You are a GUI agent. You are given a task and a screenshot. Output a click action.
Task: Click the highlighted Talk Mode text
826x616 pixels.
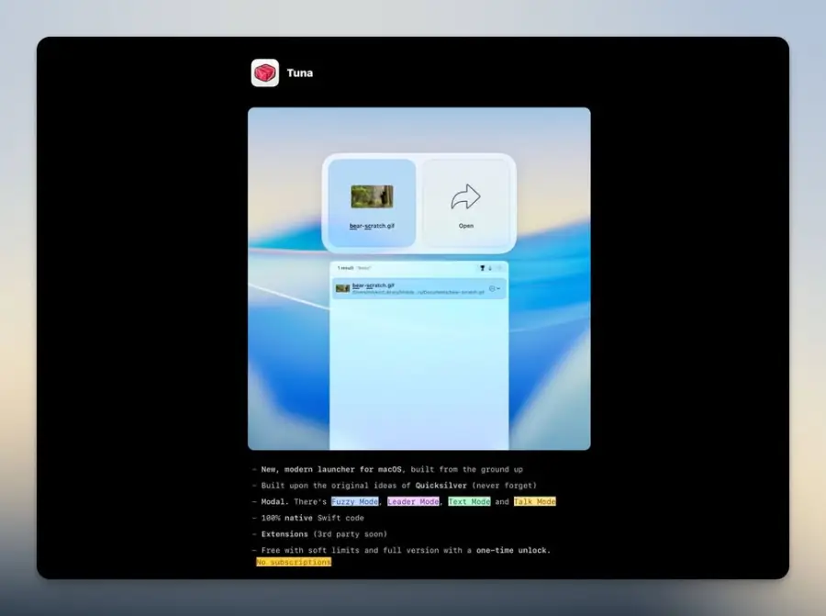click(x=535, y=501)
